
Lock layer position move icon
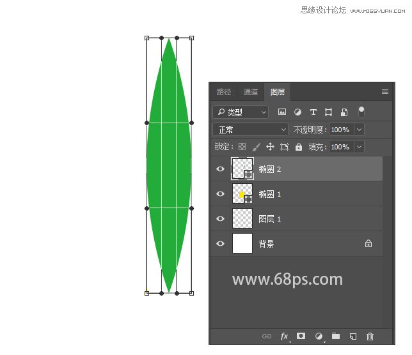click(270, 147)
